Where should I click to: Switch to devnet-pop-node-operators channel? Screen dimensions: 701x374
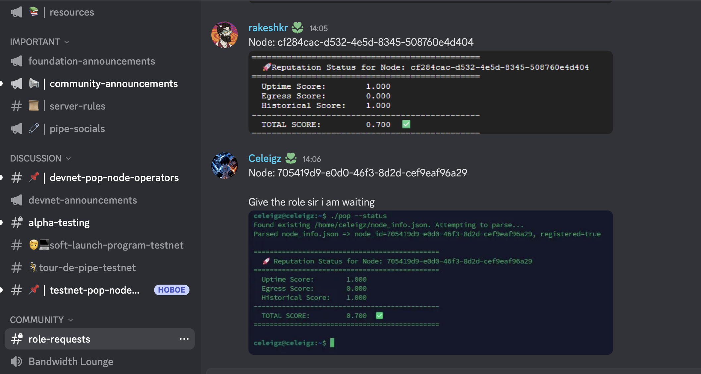(114, 178)
